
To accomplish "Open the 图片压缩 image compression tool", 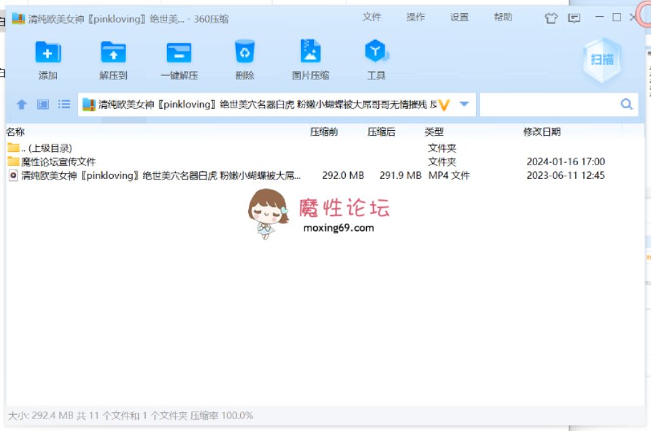I will [x=311, y=52].
